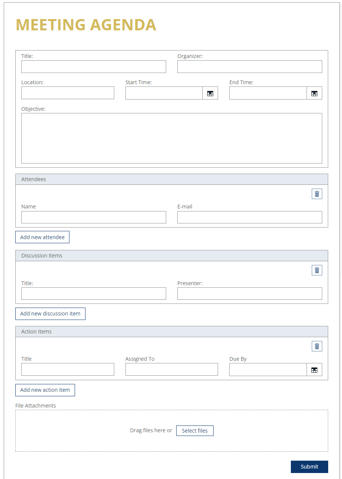This screenshot has width=342, height=479.
Task: Click inside the Objective text area
Action: tap(172, 138)
